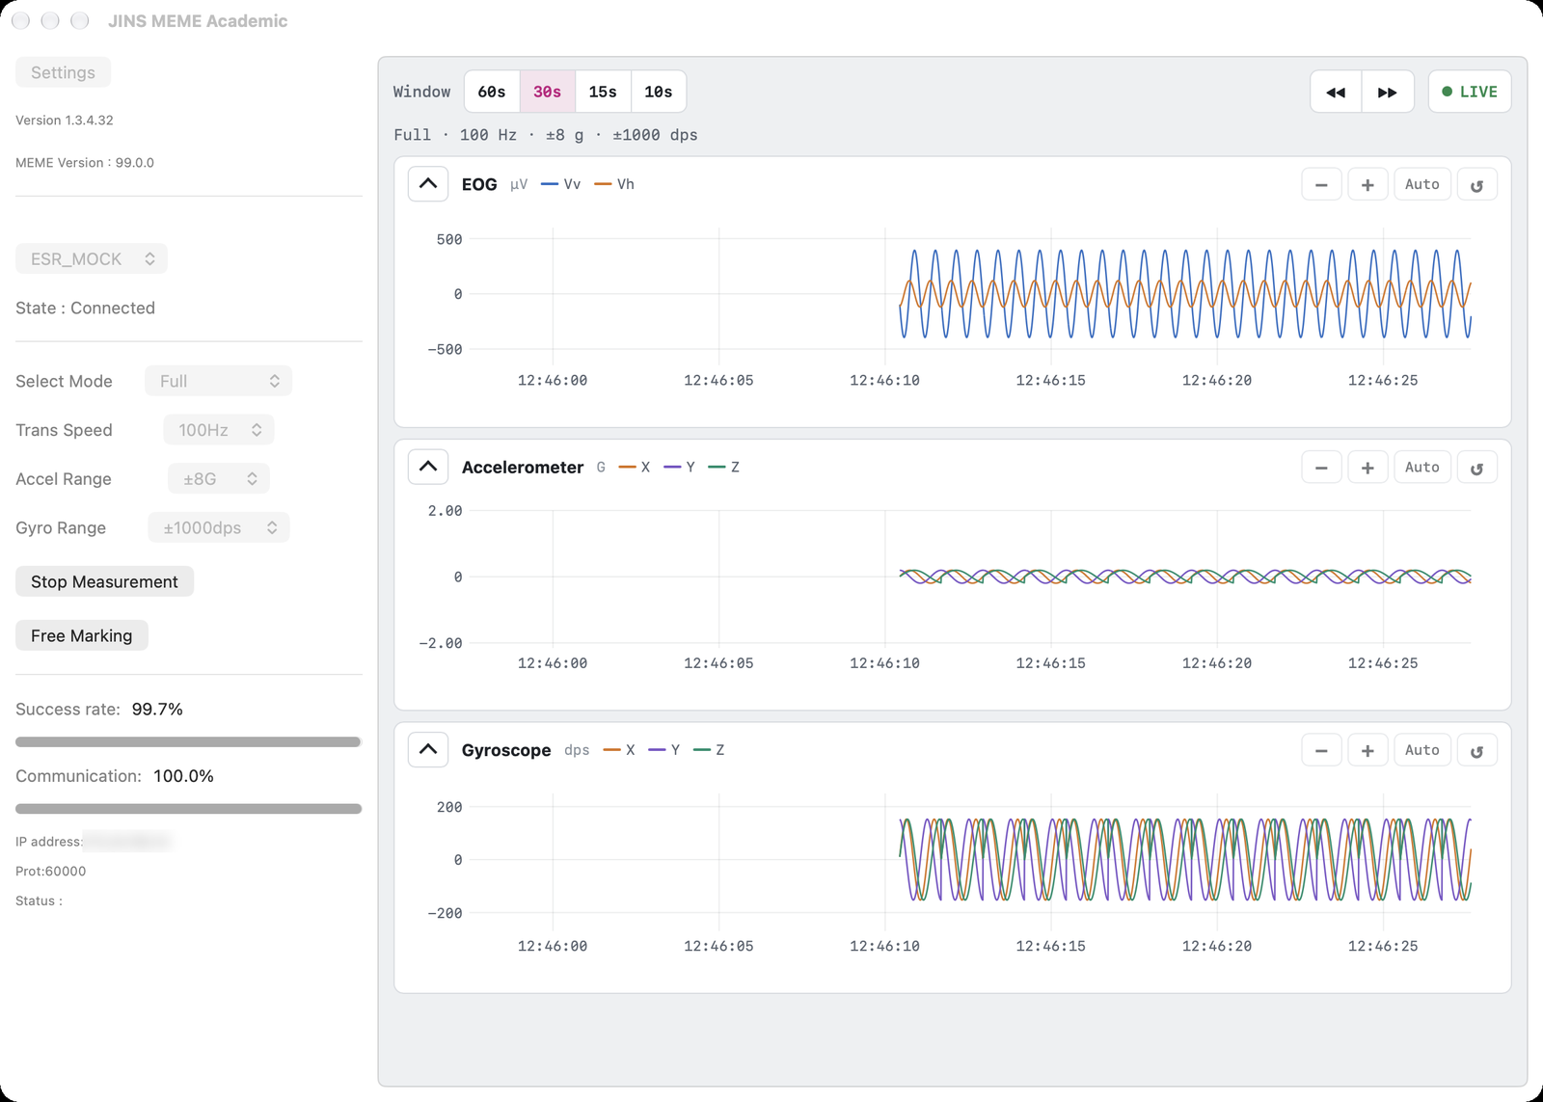Fast-forward the chart timeline
The height and width of the screenshot is (1102, 1543).
click(x=1388, y=92)
